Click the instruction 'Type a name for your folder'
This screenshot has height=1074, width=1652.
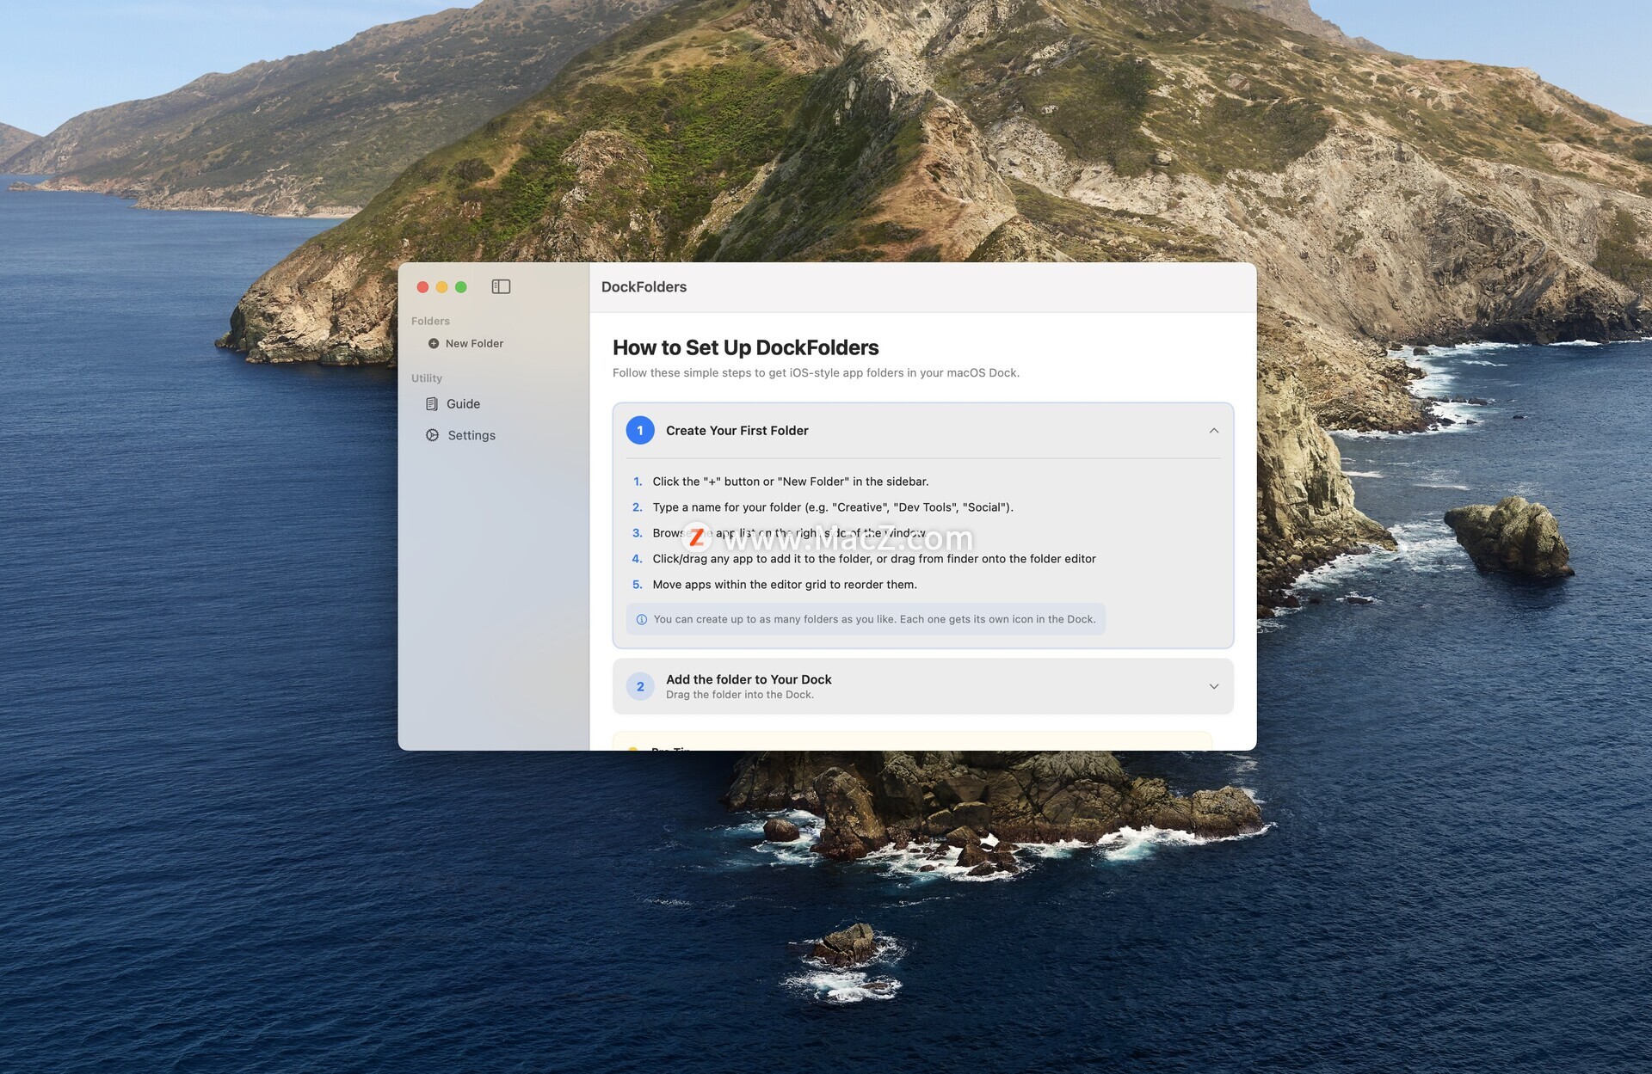(x=833, y=507)
